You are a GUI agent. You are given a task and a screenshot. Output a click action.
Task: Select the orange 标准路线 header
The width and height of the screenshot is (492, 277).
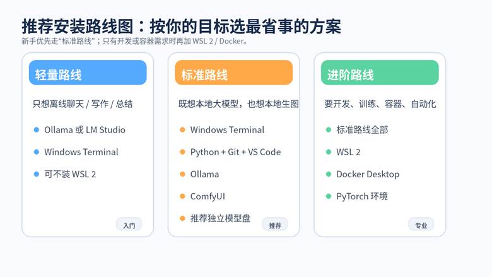tap(233, 73)
